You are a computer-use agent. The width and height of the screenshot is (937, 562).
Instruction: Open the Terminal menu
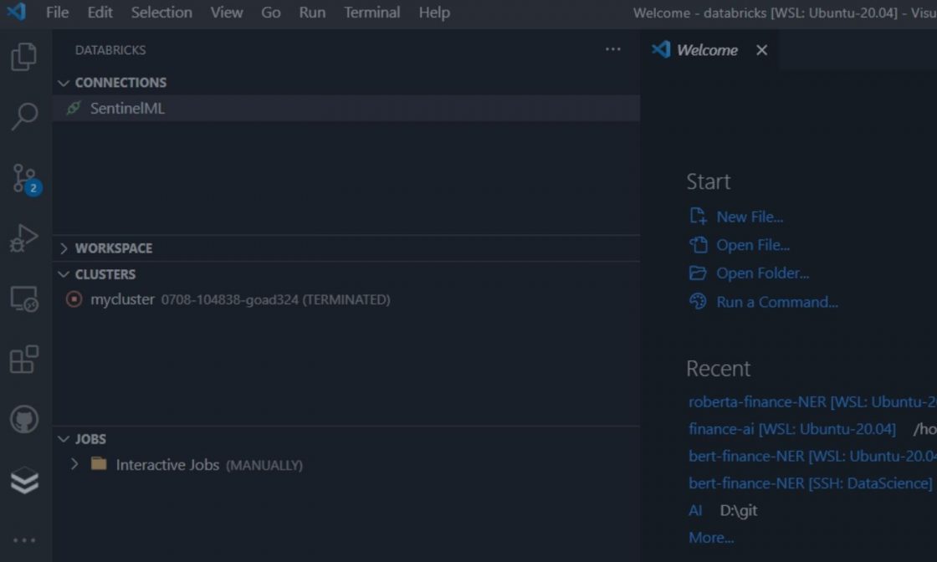tap(371, 13)
